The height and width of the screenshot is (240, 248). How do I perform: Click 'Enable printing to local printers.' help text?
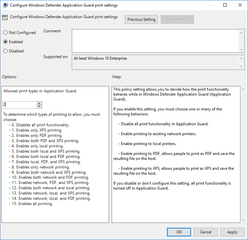(147, 144)
